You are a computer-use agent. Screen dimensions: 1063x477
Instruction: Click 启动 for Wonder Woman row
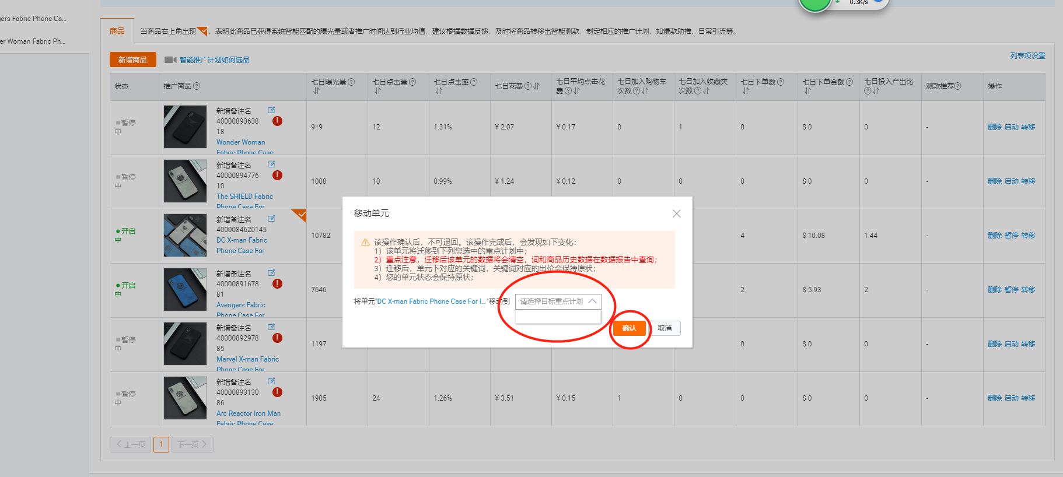click(1011, 127)
